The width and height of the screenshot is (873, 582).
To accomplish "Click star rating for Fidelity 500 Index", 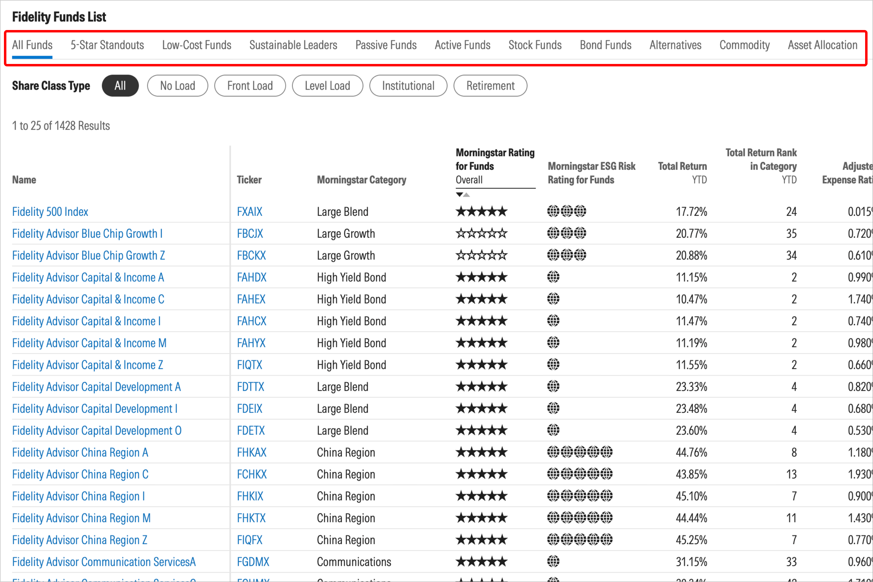I will click(481, 212).
